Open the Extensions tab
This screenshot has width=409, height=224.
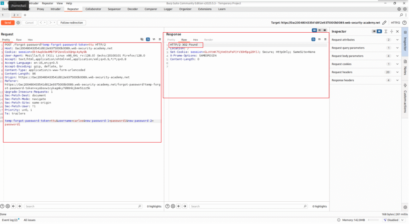205,9
